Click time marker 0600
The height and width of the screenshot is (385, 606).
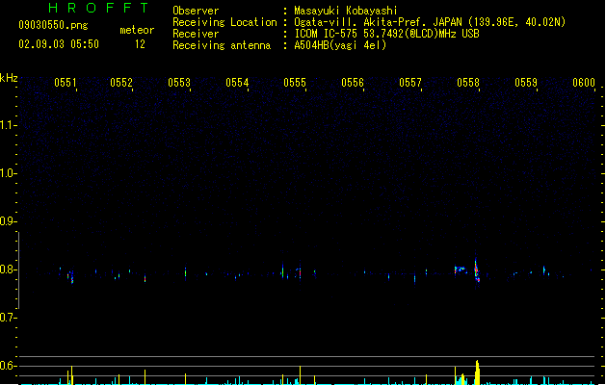pos(584,83)
